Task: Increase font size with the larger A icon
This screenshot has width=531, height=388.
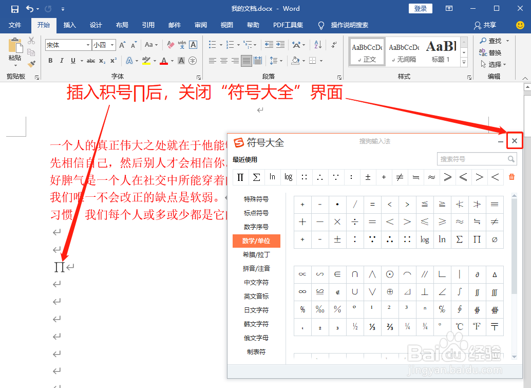Action: coord(123,45)
